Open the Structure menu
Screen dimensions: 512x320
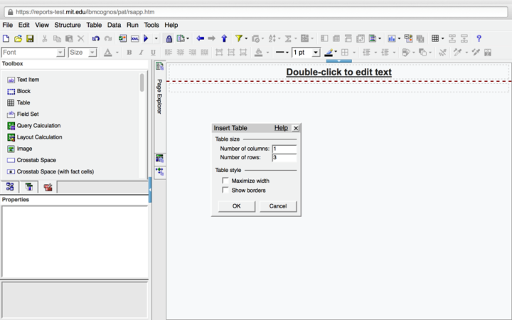pyautogui.click(x=68, y=25)
